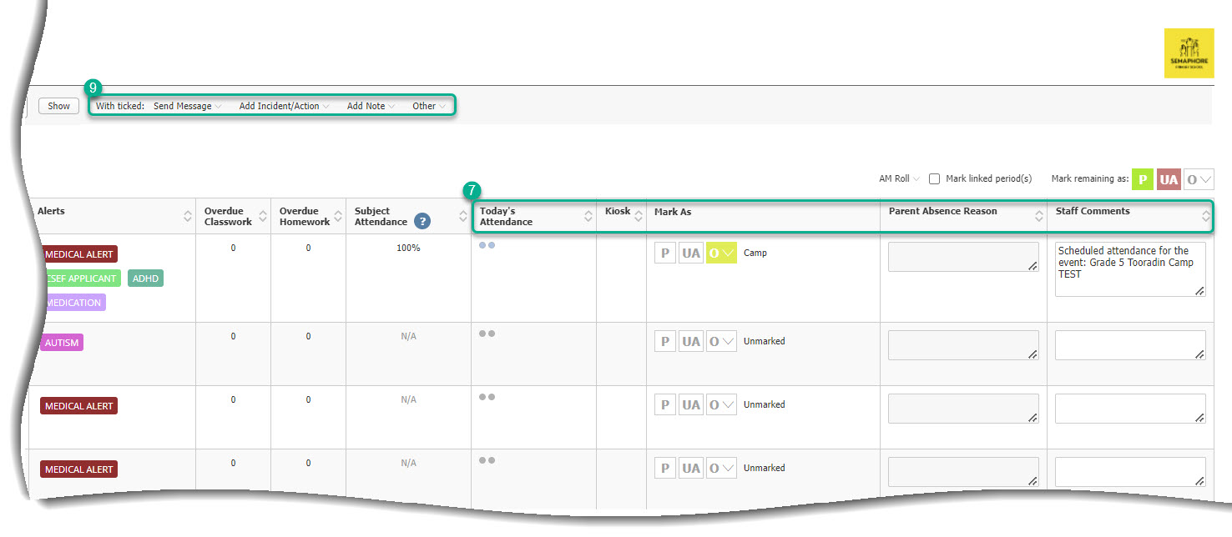Toggle UA for the third student row
1232x537 pixels.
(x=690, y=404)
